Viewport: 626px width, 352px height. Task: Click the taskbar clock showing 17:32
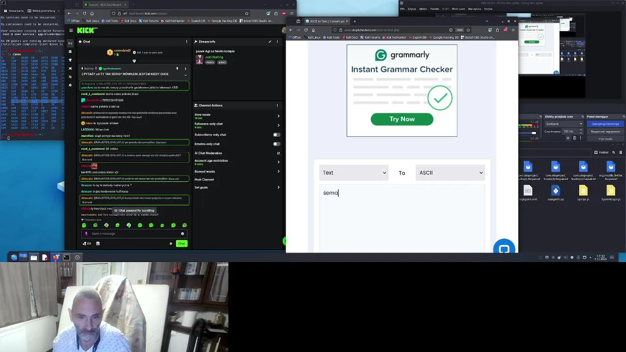[602, 257]
